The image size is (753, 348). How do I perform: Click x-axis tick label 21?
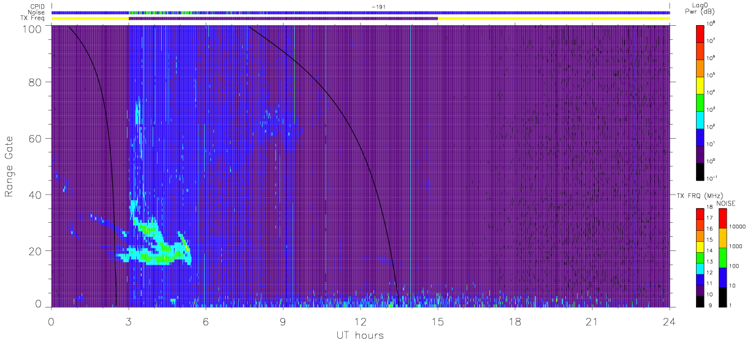tap(592, 321)
